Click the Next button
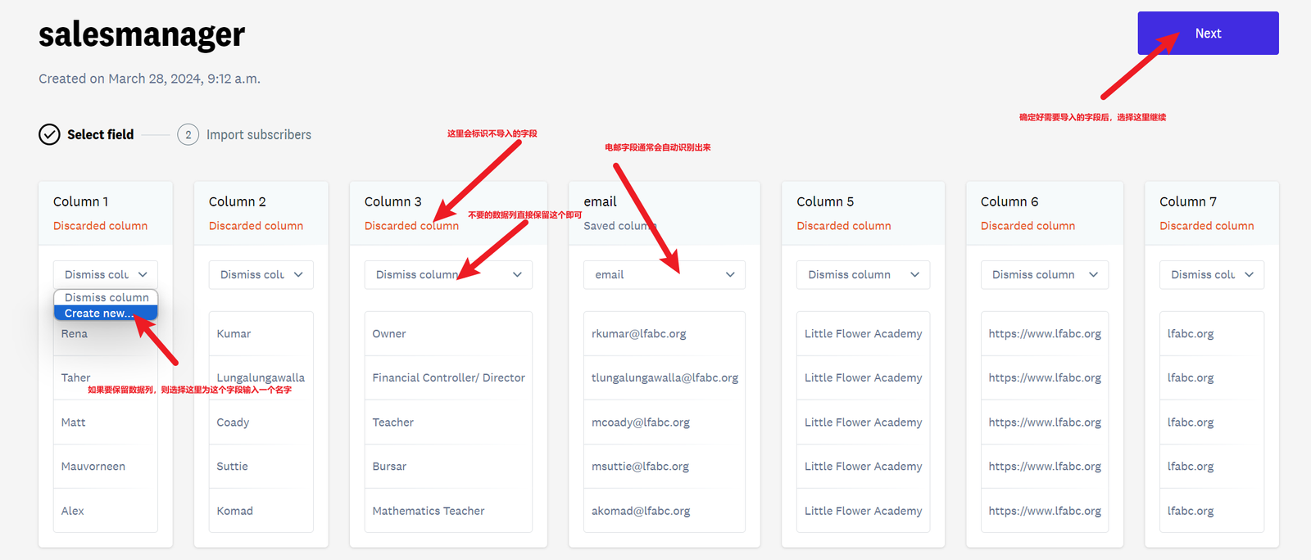This screenshot has width=1311, height=560. click(1208, 34)
